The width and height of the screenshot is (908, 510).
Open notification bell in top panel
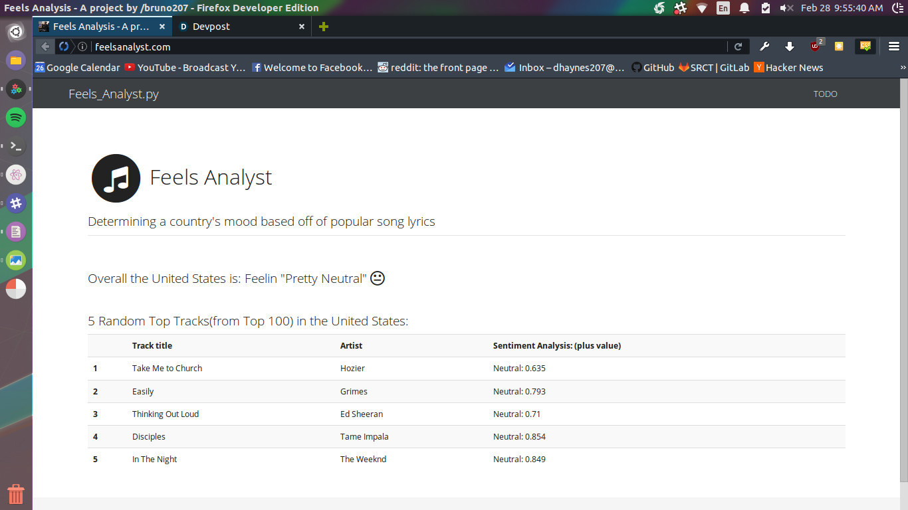click(744, 8)
